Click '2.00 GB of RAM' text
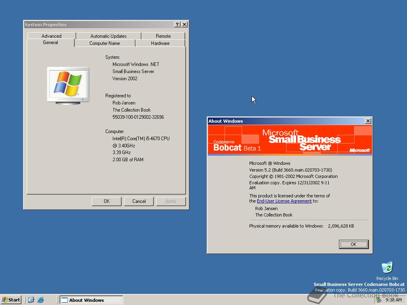Viewport: 407px width, 305px height. [128, 160]
